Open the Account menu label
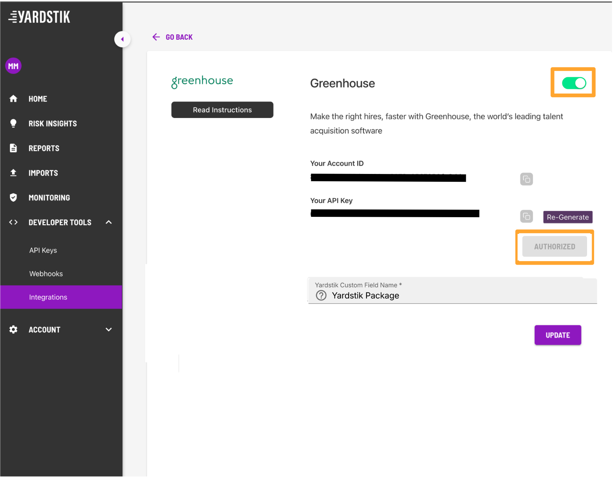 tap(45, 330)
